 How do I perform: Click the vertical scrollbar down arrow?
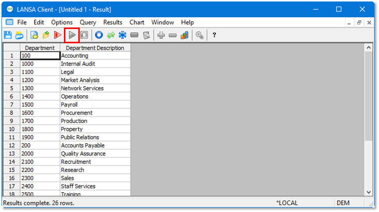368,192
